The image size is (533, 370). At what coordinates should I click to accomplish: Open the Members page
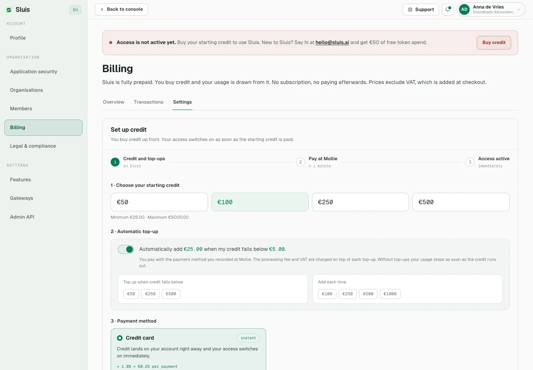(x=43, y=109)
